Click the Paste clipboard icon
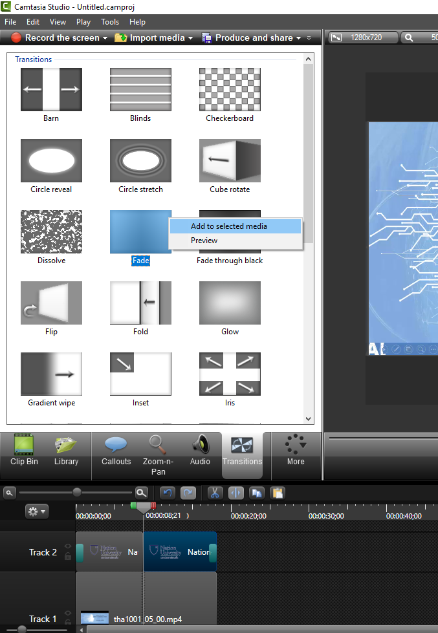The width and height of the screenshot is (438, 633). (277, 493)
